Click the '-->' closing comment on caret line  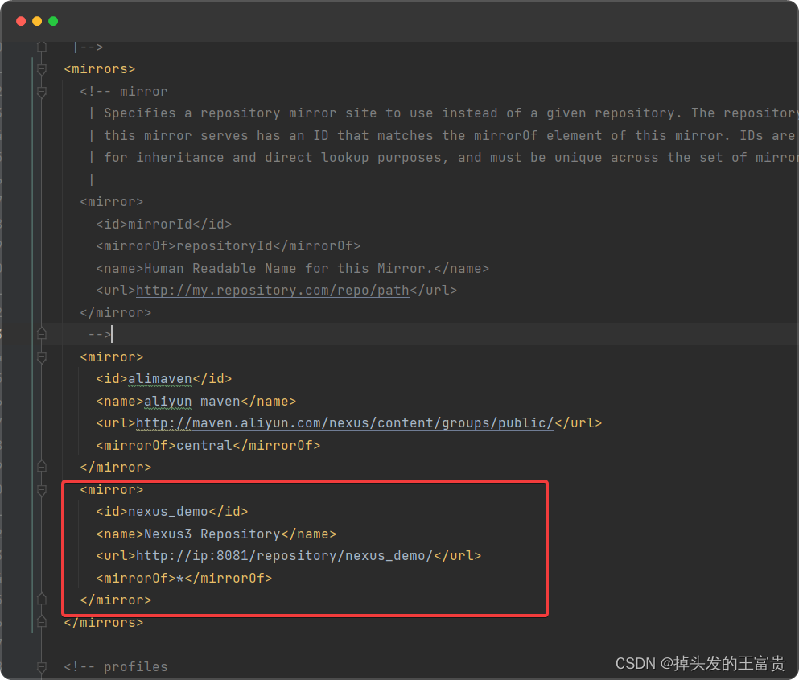pyautogui.click(x=99, y=335)
